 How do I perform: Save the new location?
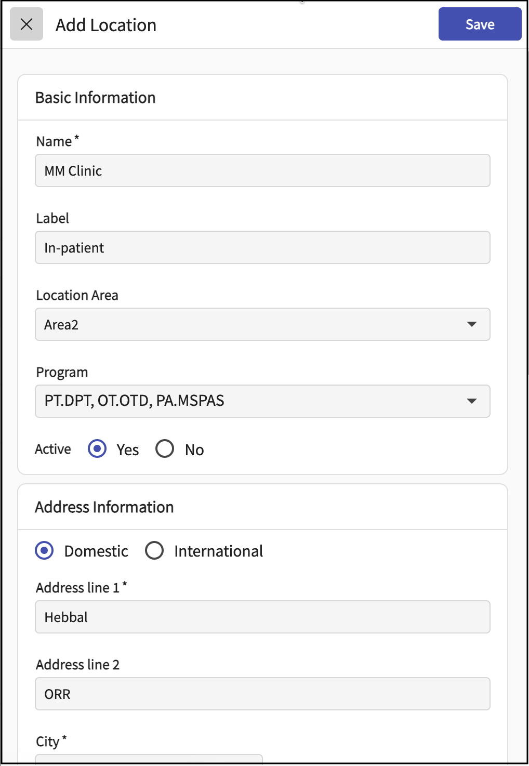tap(479, 24)
